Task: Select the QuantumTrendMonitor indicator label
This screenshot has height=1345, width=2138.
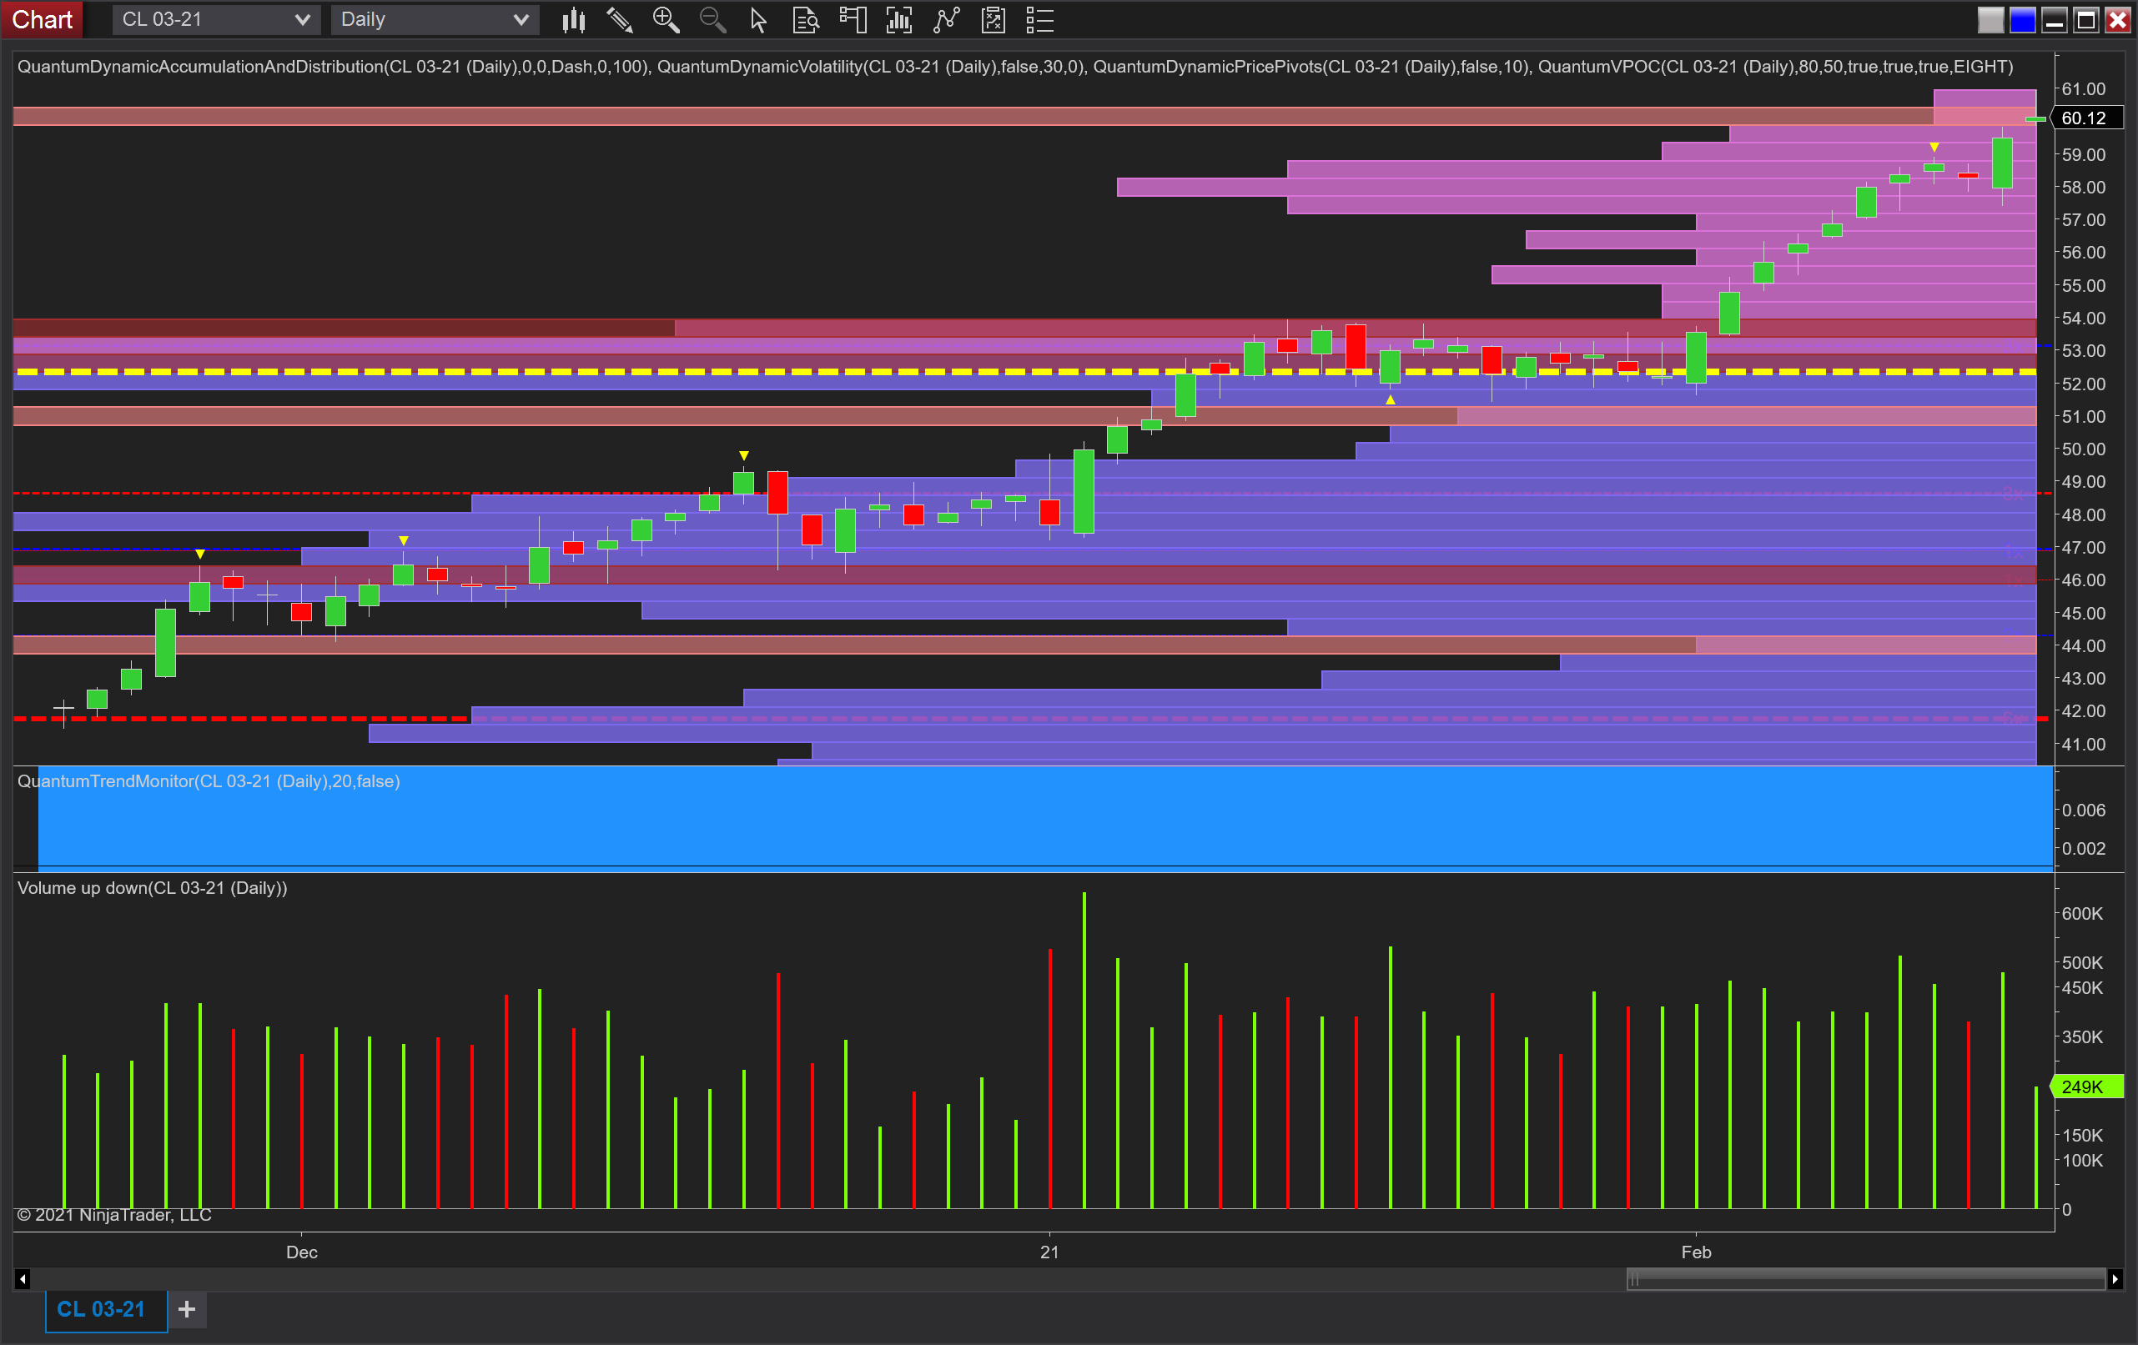Action: point(209,781)
